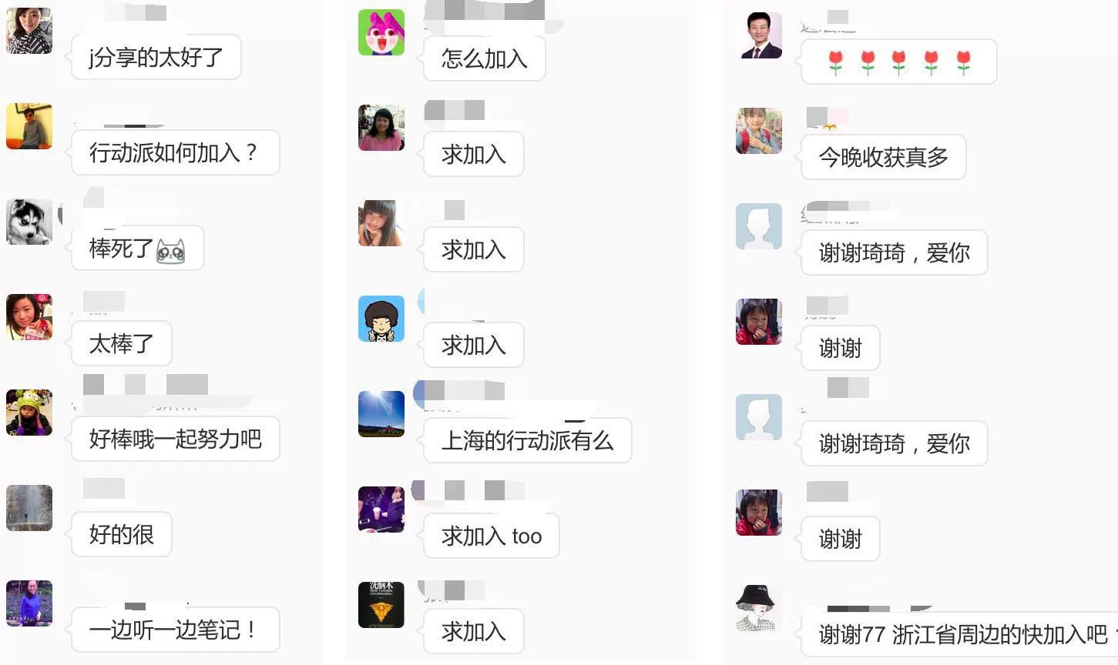Open the black book cover avatar
This screenshot has height=665, width=1118.
click(381, 605)
